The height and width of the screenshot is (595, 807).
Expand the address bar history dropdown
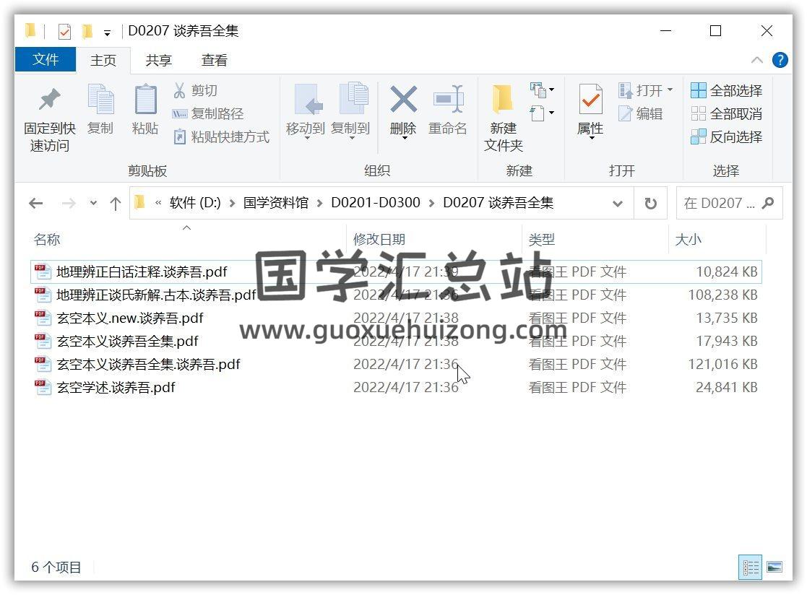618,204
